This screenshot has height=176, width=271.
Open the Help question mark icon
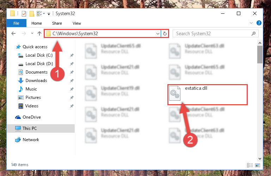[259, 23]
